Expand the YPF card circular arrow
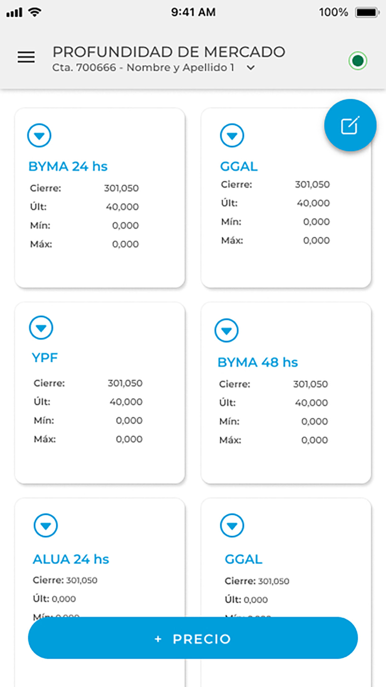The height and width of the screenshot is (687, 386). click(x=41, y=327)
